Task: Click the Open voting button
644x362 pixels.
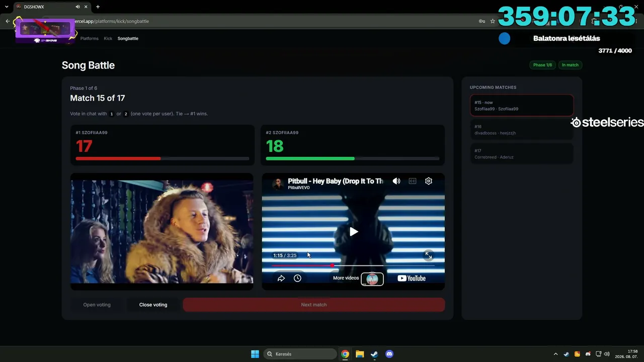Action: [x=97, y=305]
